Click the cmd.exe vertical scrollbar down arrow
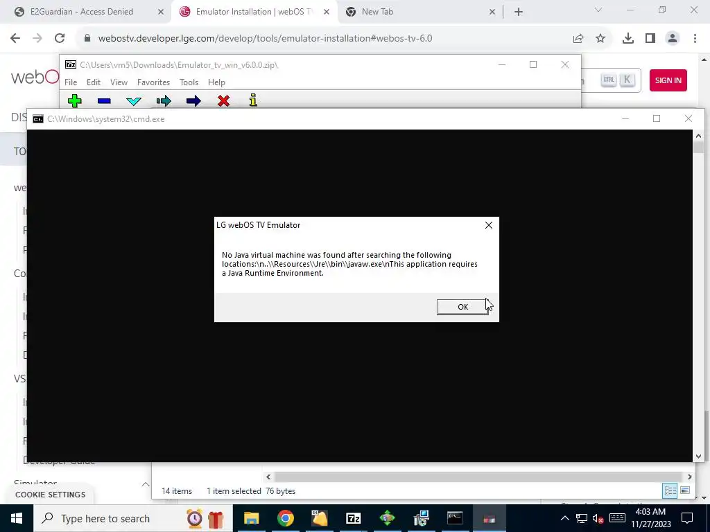 pos(698,456)
